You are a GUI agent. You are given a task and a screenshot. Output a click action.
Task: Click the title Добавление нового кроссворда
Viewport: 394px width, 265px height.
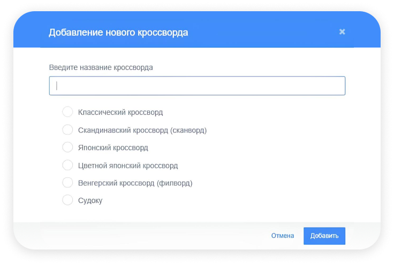(118, 33)
